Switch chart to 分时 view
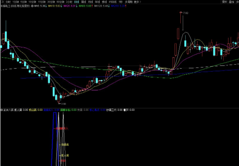Viewport: 239px width, 166px height. coord(8,2)
